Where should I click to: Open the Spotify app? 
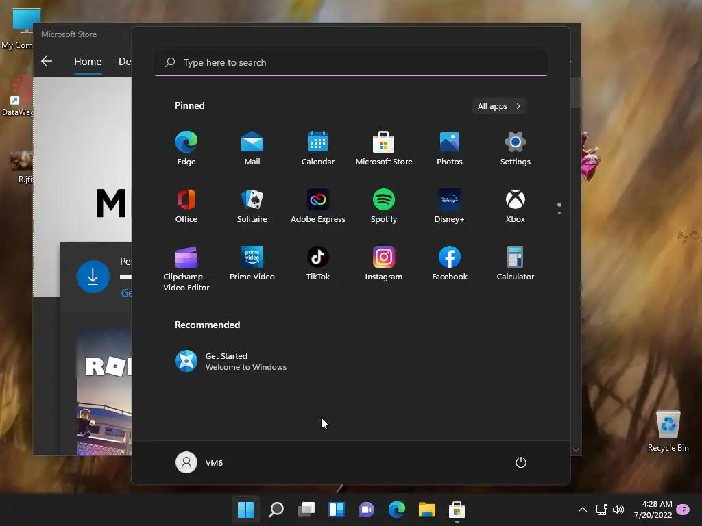click(x=384, y=206)
